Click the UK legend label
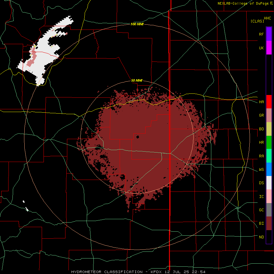The height and width of the screenshot is (274, 274). [x=261, y=48]
